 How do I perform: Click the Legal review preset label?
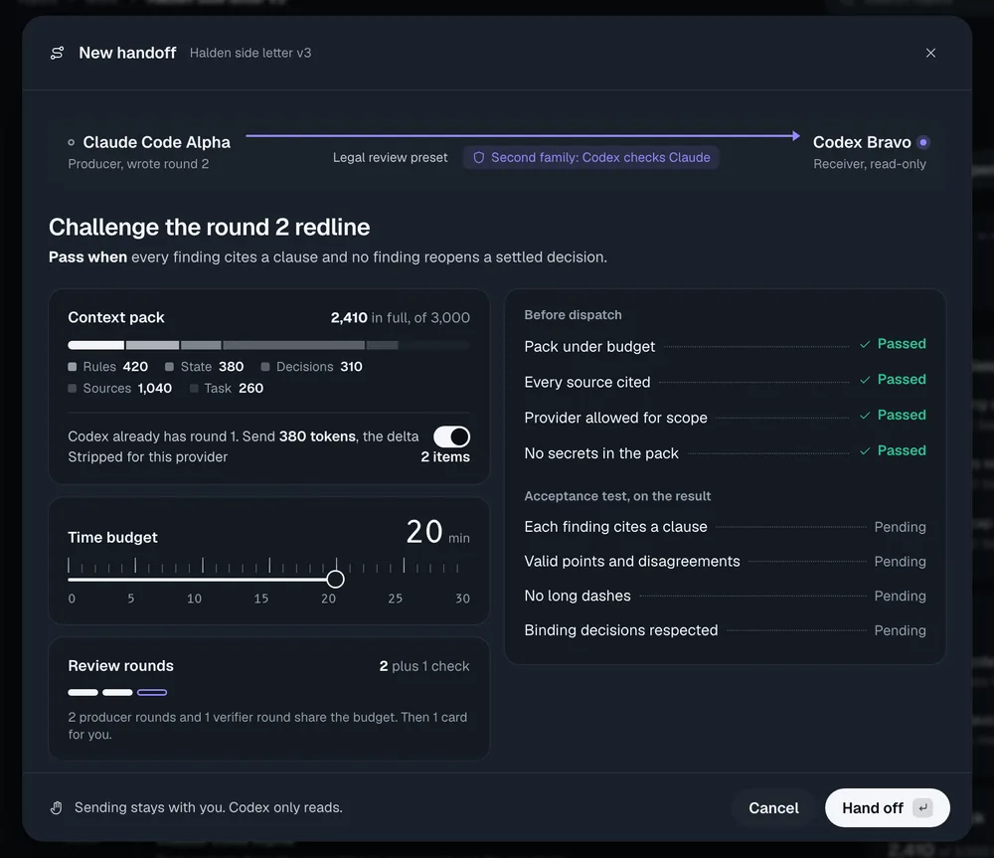[x=390, y=158]
